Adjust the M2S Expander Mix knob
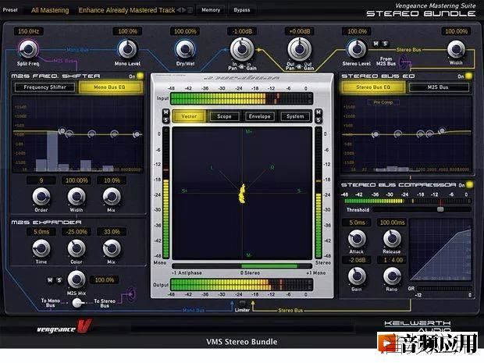Screen dimensions: 484x363 (x=112, y=248)
